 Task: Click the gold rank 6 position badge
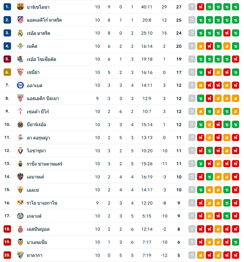click(7, 72)
